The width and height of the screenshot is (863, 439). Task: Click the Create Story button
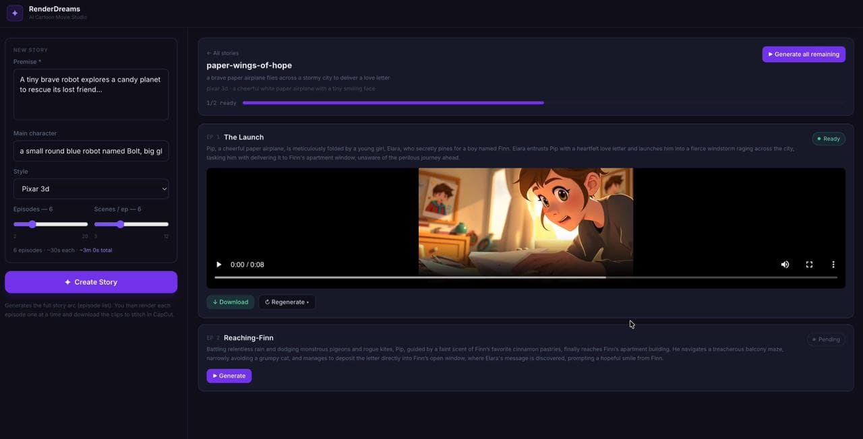(x=91, y=282)
